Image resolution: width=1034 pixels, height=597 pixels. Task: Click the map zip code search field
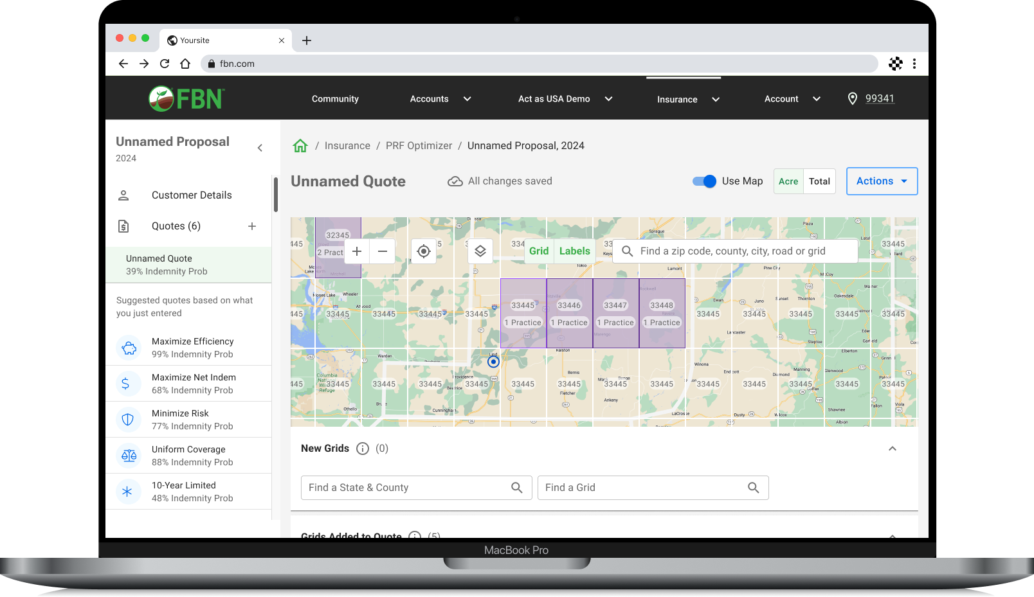[735, 251]
